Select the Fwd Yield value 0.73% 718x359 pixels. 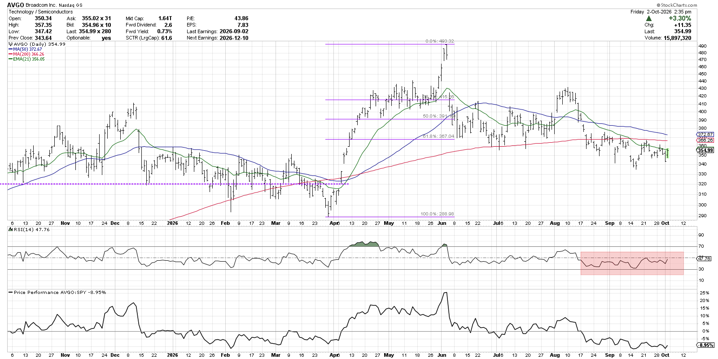(x=165, y=31)
